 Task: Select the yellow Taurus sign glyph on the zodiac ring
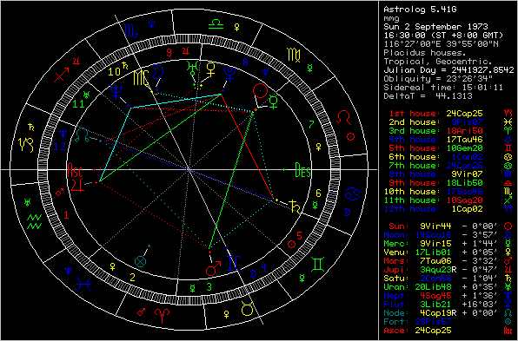(x=248, y=309)
